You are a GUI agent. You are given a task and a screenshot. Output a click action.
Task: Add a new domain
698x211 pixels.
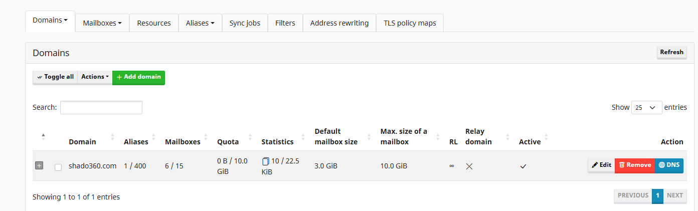click(x=138, y=77)
